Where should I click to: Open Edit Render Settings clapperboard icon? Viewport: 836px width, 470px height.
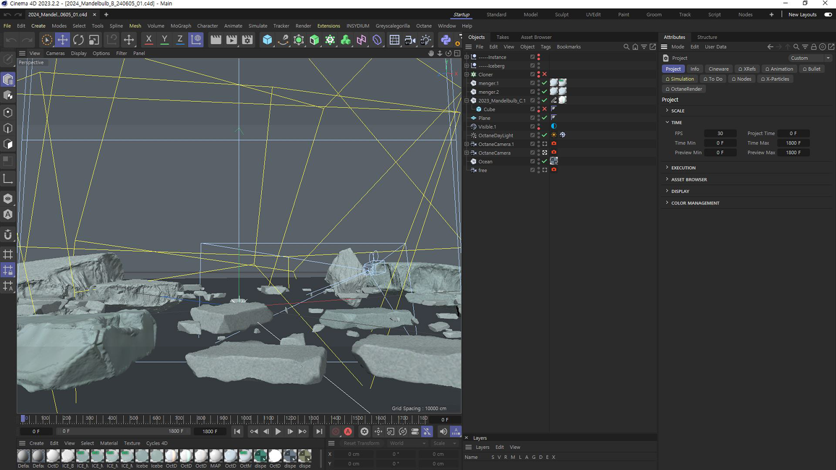(247, 40)
